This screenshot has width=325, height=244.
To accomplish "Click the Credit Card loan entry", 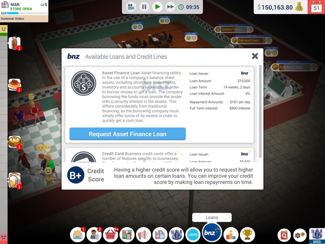I will pyautogui.click(x=159, y=155).
